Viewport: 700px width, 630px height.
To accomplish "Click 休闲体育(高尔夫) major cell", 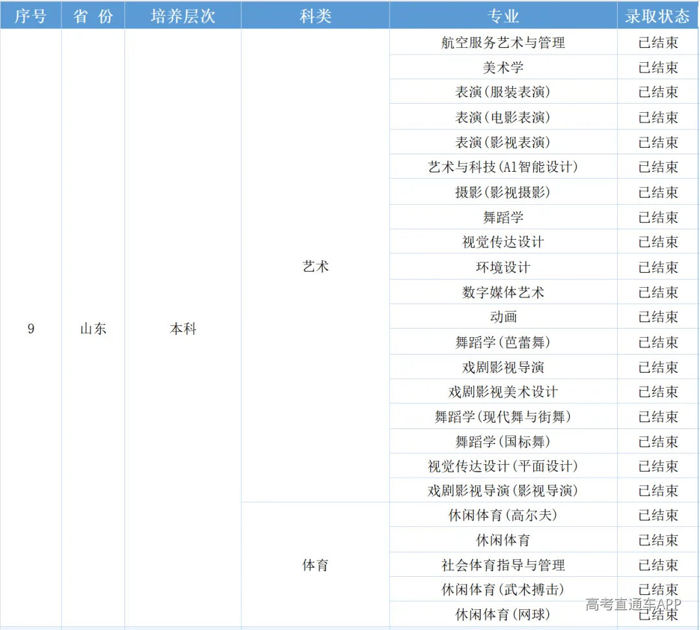I will tap(503, 515).
